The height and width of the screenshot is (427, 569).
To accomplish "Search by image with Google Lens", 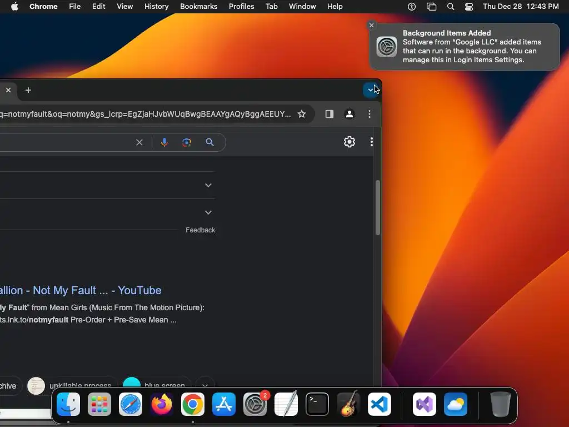I will (187, 142).
